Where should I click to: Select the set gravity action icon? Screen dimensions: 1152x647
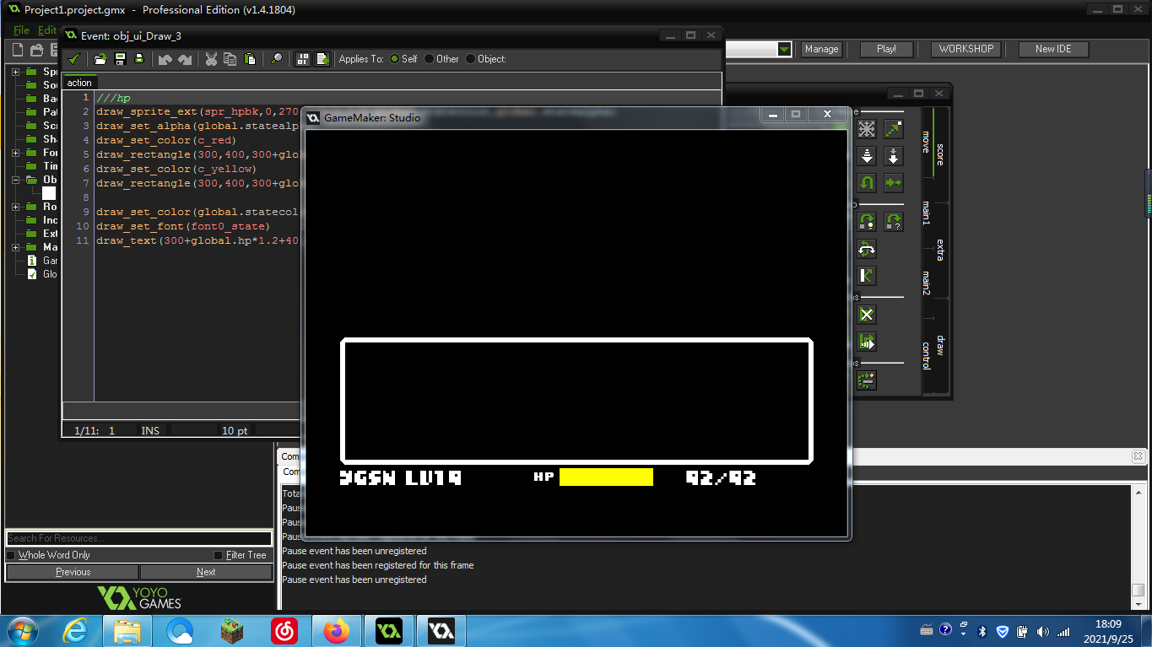[894, 156]
